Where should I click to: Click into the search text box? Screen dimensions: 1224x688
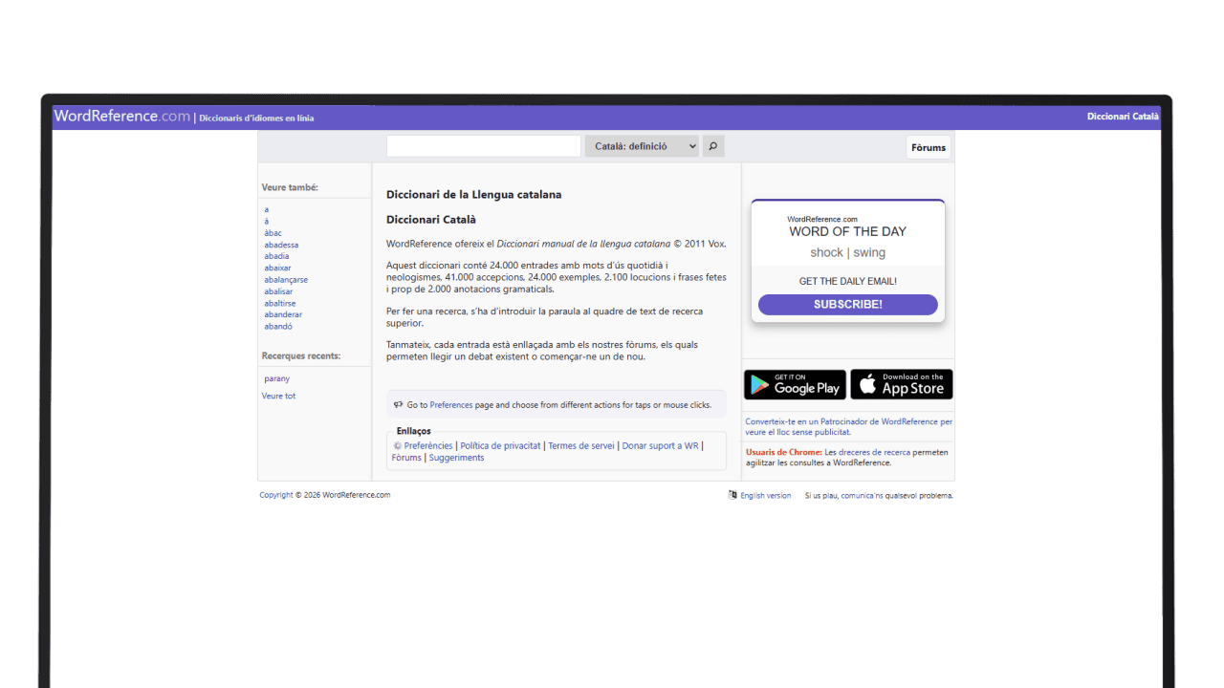483,146
